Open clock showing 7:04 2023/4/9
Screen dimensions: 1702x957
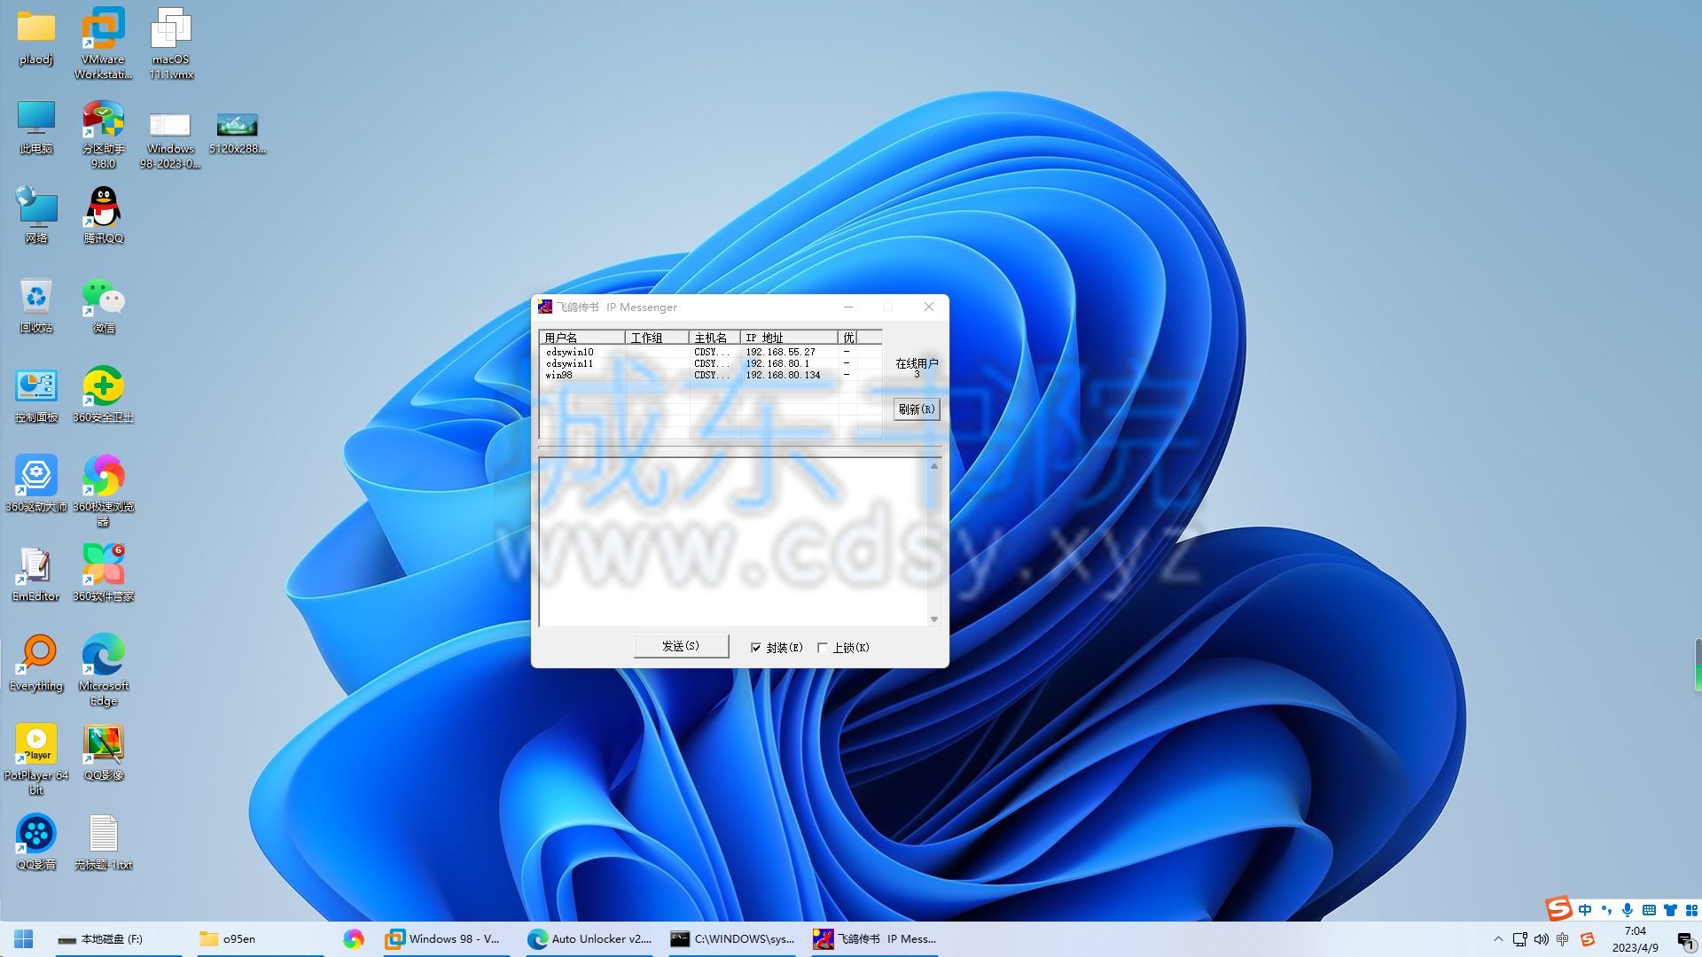(1635, 939)
